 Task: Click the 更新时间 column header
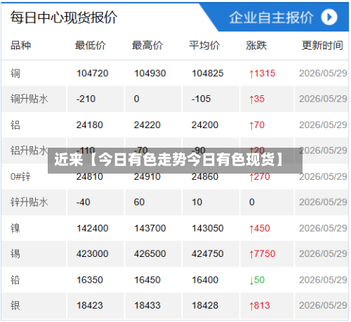pos(322,45)
